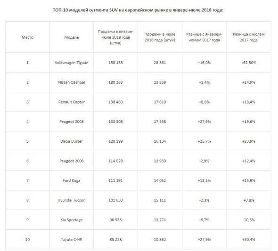Select the Модель column header
278x251 pixels.
tap(72, 37)
